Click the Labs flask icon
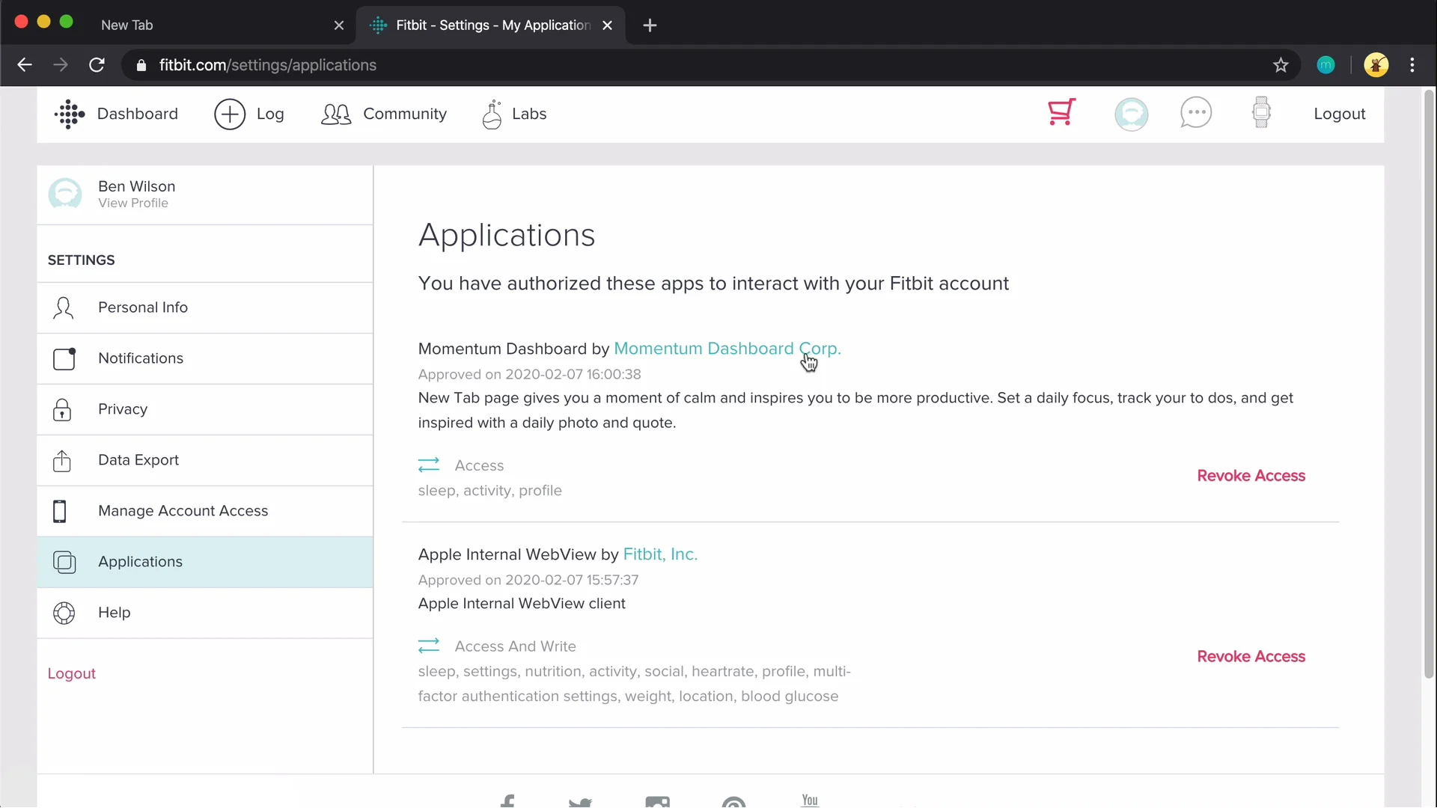 492,114
